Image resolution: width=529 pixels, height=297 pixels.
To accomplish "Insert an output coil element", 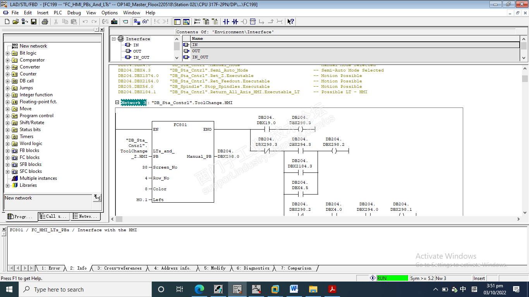I will click(244, 22).
